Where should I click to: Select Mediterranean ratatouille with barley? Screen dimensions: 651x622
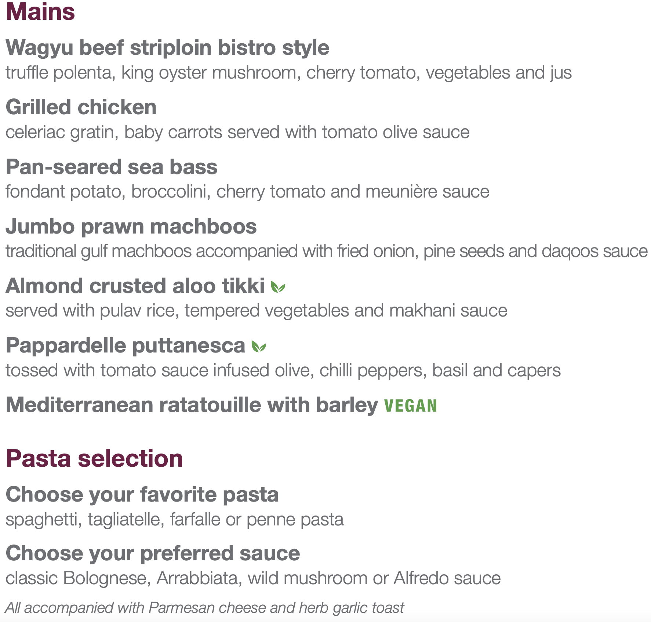pos(192,405)
